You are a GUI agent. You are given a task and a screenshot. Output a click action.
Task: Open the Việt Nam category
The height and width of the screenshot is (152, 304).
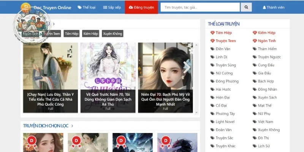coord(265,122)
